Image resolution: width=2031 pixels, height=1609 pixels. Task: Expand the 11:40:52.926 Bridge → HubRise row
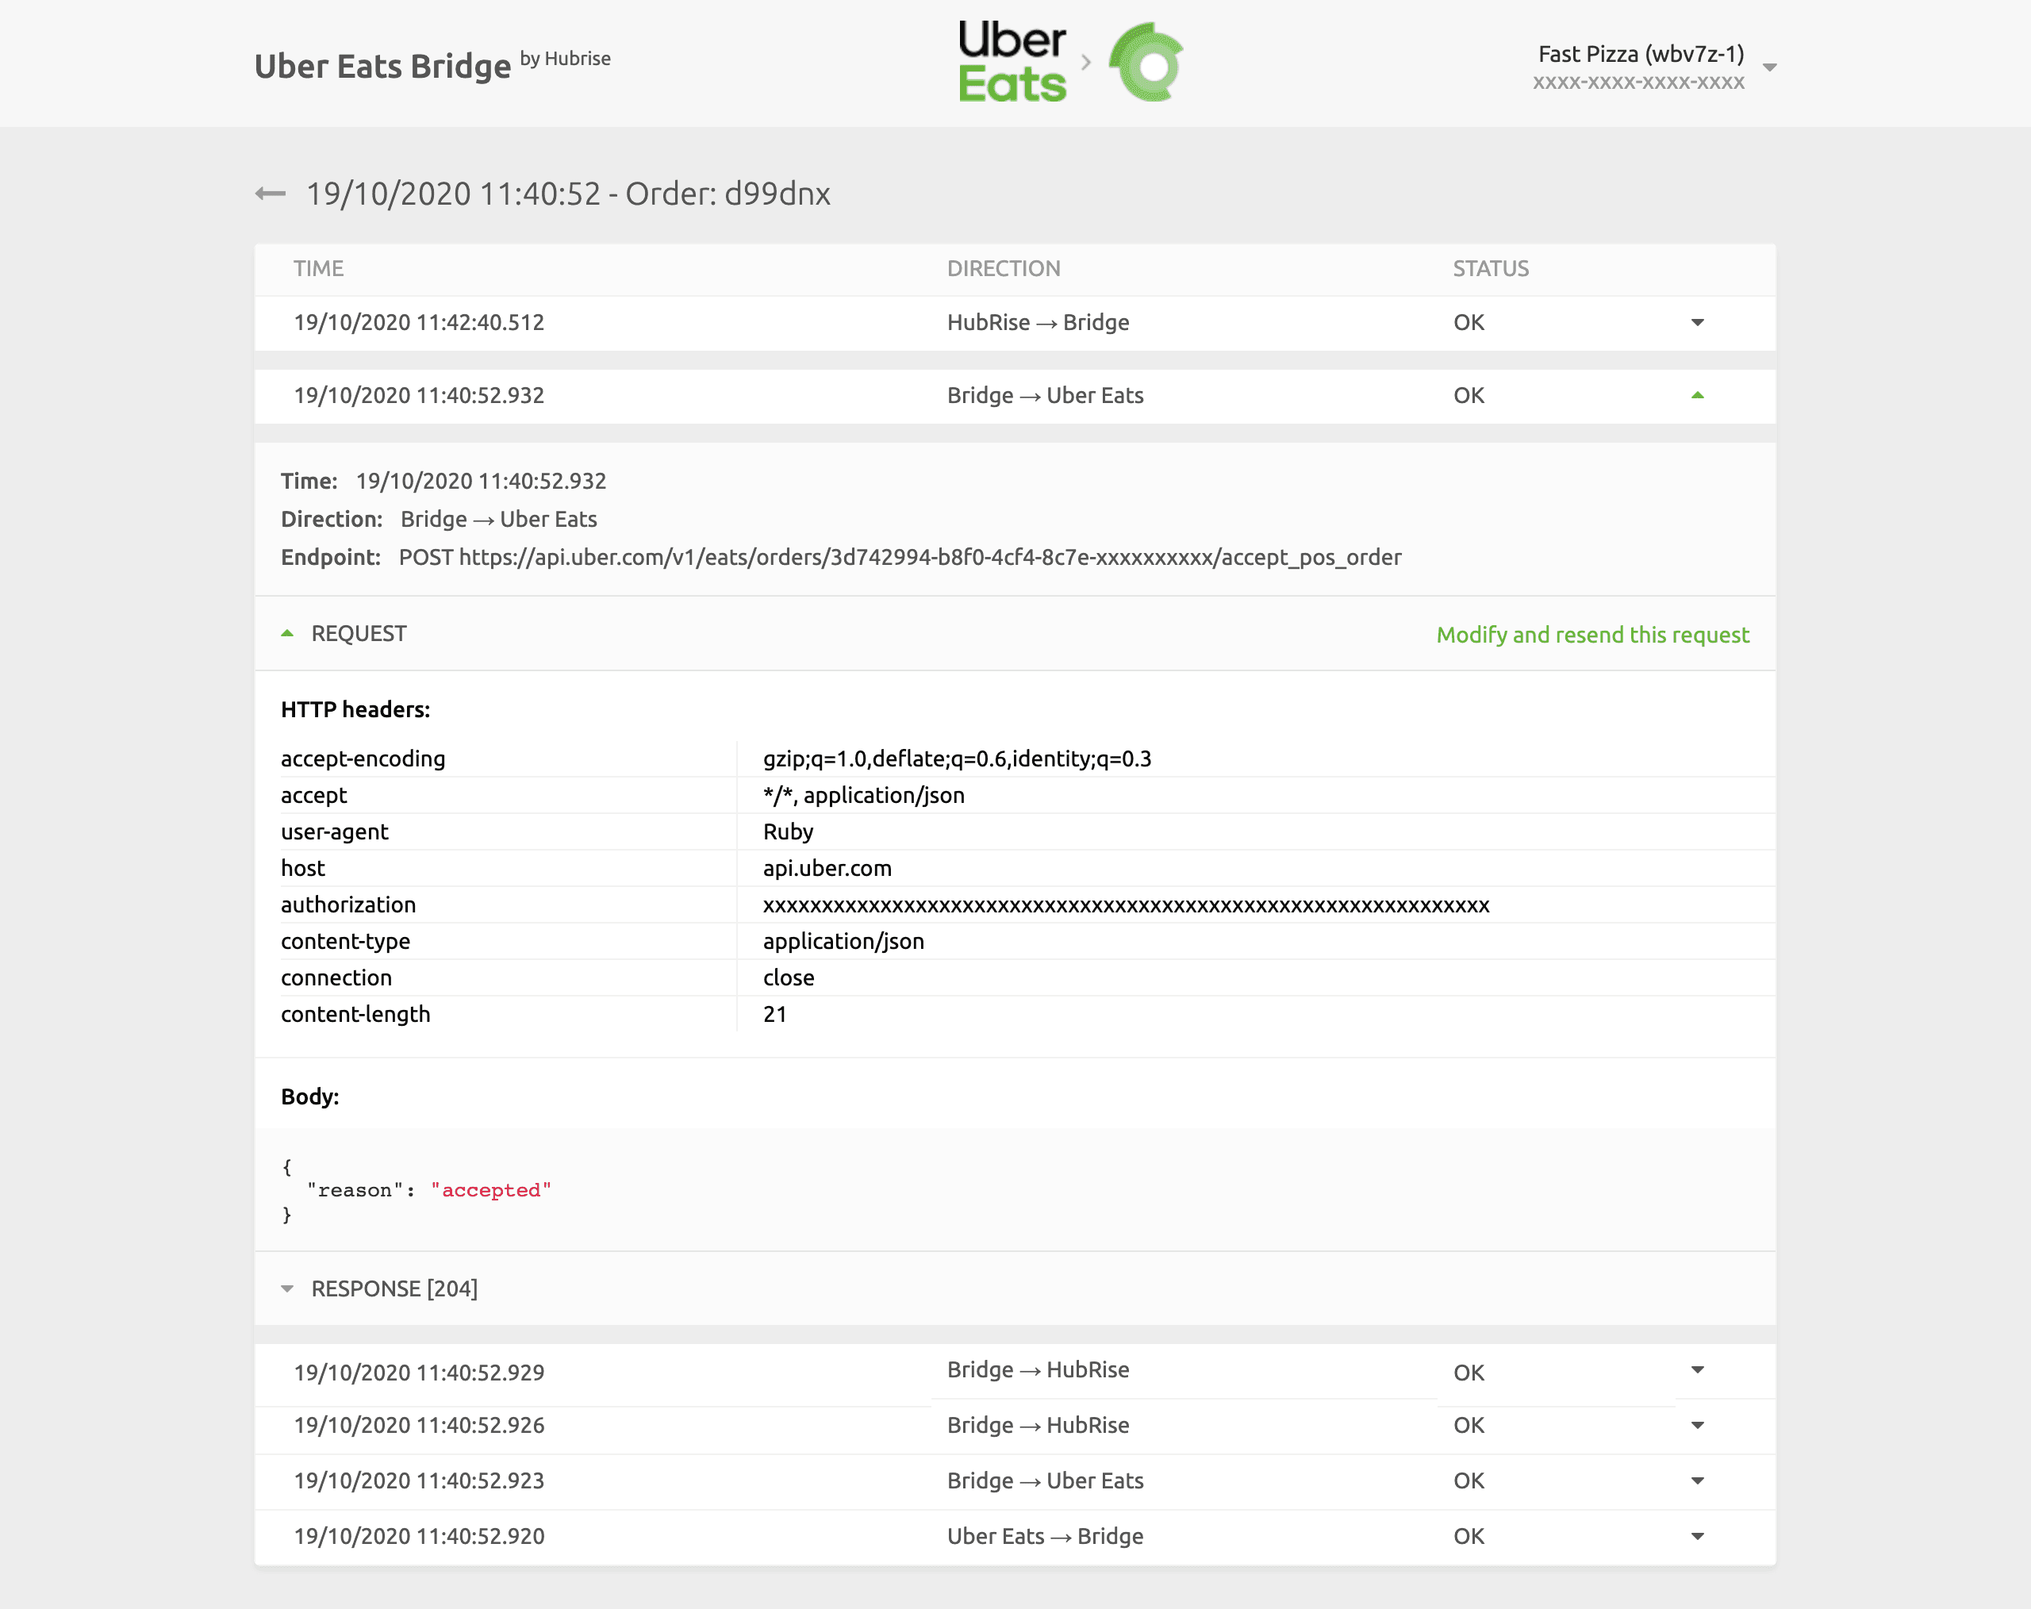(1698, 1425)
